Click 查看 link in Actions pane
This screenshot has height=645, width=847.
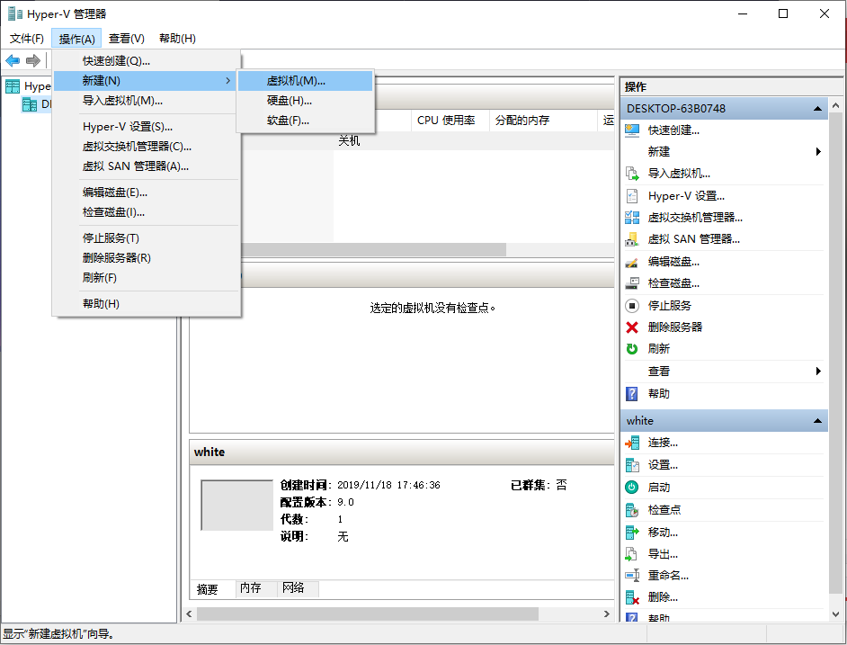pyautogui.click(x=658, y=371)
